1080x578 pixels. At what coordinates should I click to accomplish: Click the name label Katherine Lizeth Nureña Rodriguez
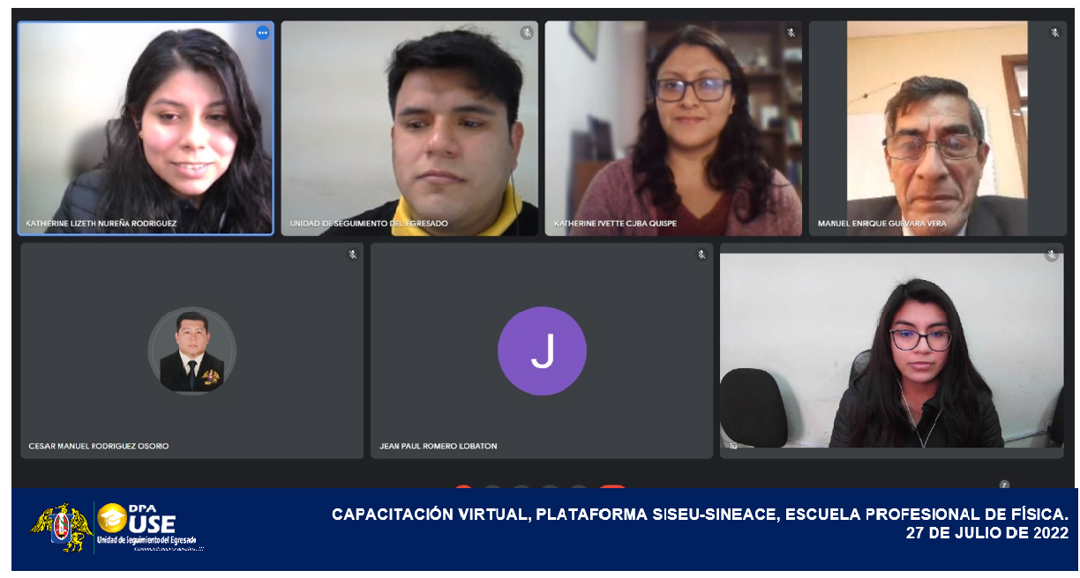pos(101,224)
